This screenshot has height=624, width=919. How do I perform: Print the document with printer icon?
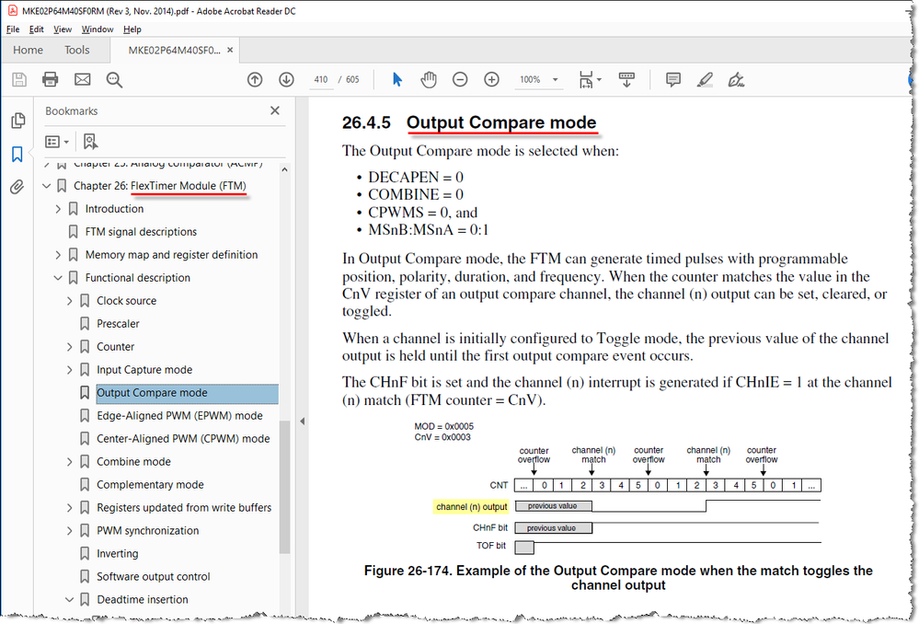tap(51, 80)
